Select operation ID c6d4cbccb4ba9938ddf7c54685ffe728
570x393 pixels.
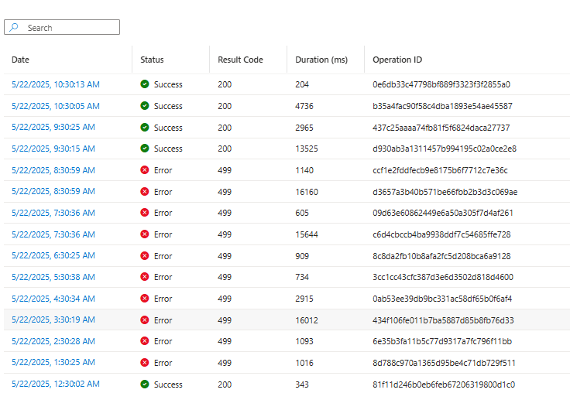(441, 234)
